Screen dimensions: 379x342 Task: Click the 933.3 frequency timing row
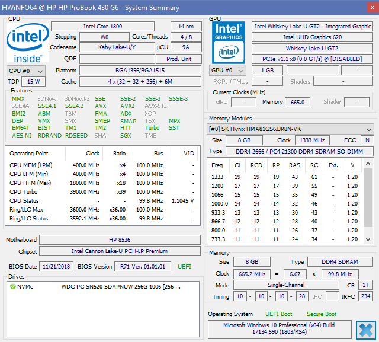[284, 213]
